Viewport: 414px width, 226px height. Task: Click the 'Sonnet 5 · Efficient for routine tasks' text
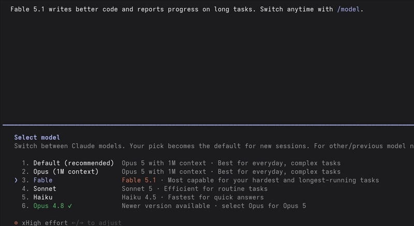[195, 189]
